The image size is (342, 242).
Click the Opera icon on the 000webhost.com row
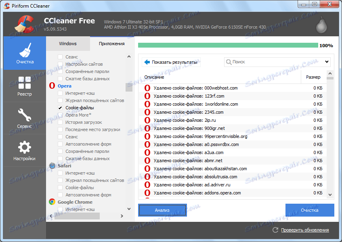(x=147, y=88)
